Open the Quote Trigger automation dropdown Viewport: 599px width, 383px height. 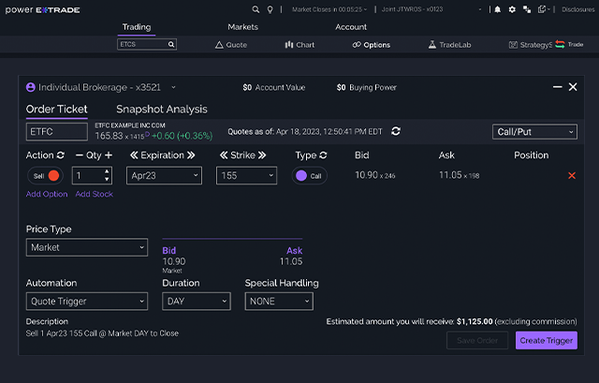tap(87, 302)
